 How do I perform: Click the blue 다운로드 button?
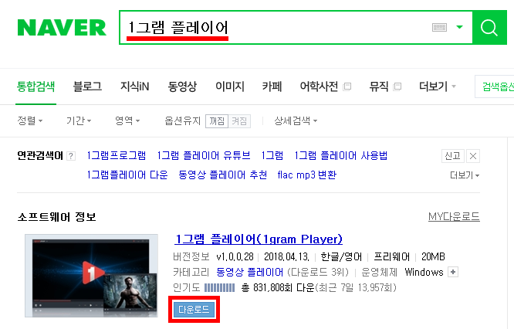tap(194, 310)
